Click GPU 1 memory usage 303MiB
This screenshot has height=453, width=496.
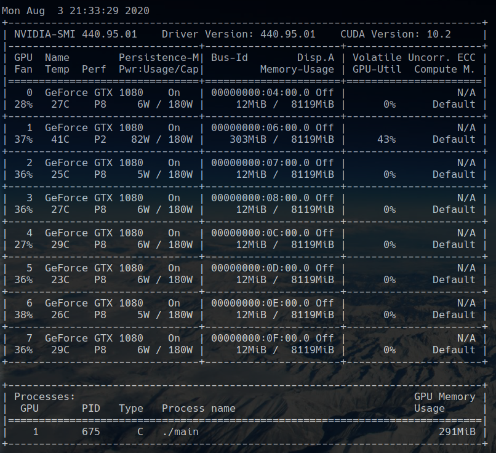(247, 140)
